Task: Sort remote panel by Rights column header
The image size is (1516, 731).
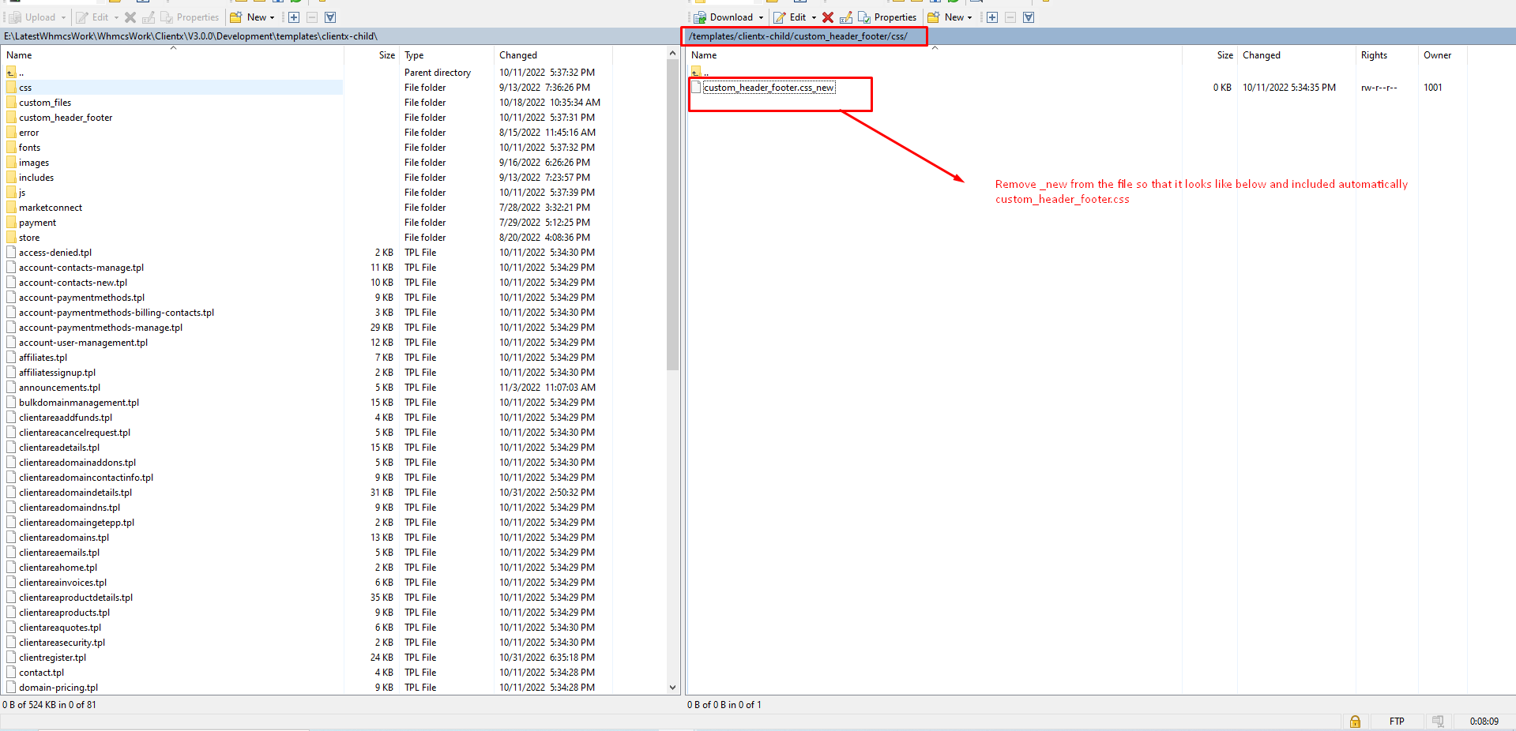Action: tap(1374, 55)
